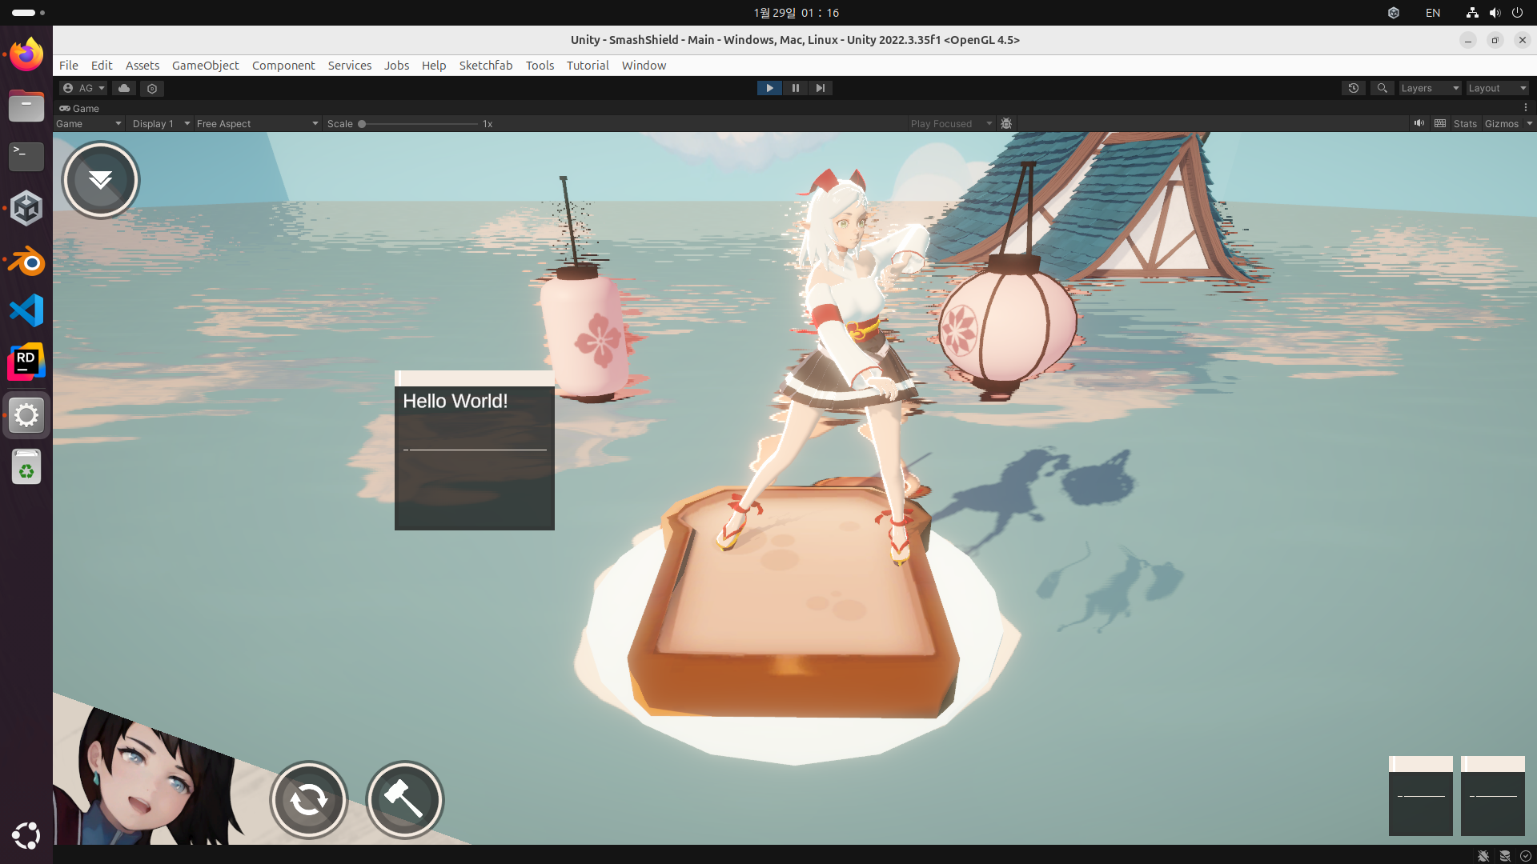
Task: Show applications with the Ubuntu logo
Action: [x=26, y=836]
